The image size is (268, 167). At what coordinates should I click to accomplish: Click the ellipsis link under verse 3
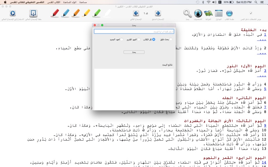pyautogui.click(x=262, y=76)
